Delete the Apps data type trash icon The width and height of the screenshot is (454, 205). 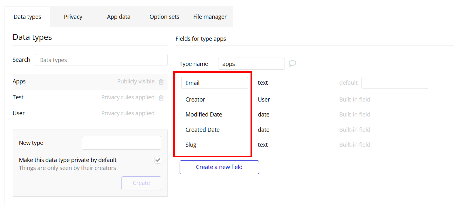click(161, 82)
